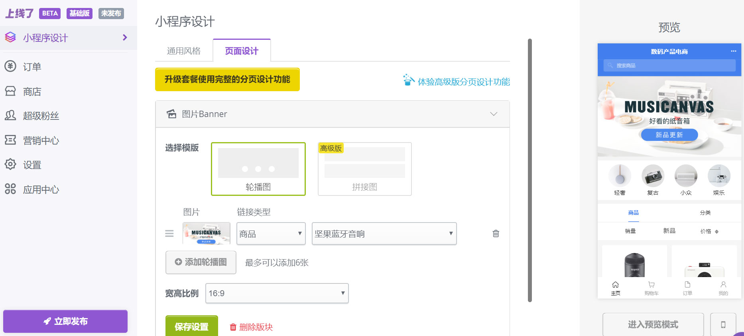Click the design panel vertical scrollbar
The height and width of the screenshot is (336, 744).
530,170
